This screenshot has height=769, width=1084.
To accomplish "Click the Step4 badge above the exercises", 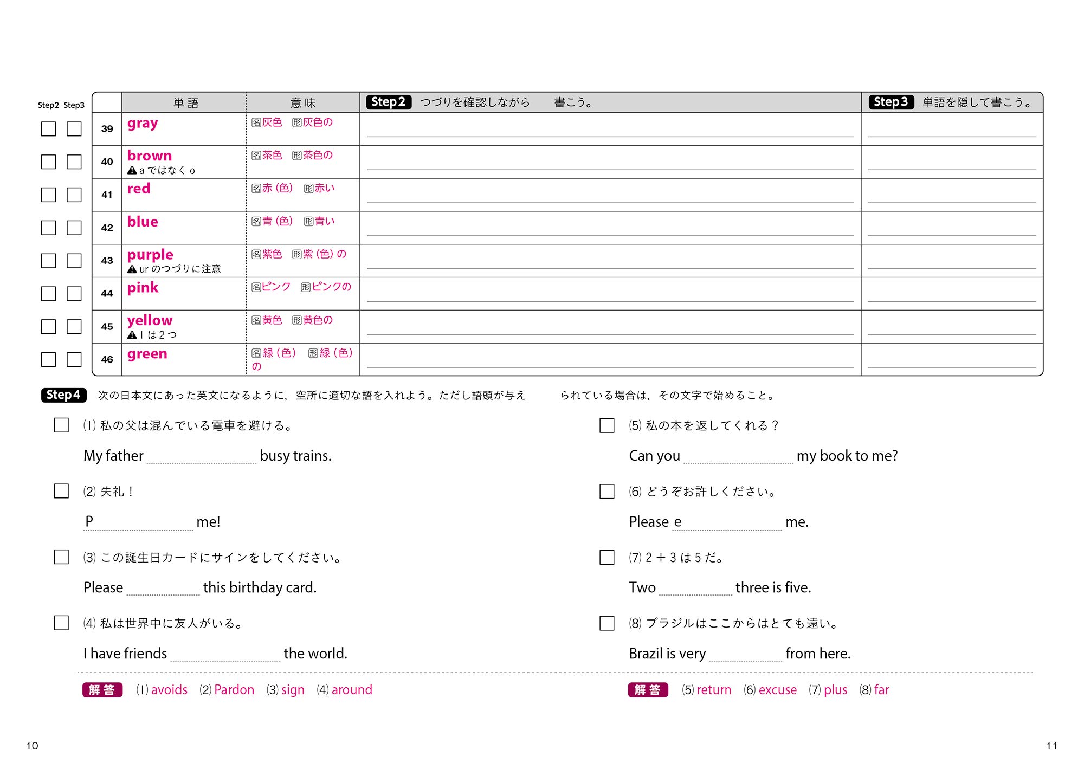I will (63, 395).
